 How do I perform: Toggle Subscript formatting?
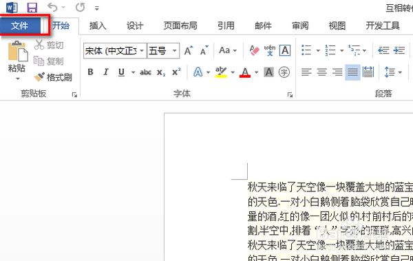coord(161,72)
